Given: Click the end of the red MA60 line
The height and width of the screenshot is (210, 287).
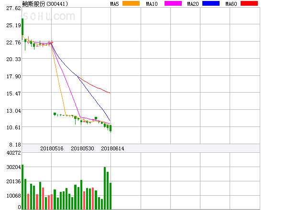Looking at the screenshot, I should [110, 93].
